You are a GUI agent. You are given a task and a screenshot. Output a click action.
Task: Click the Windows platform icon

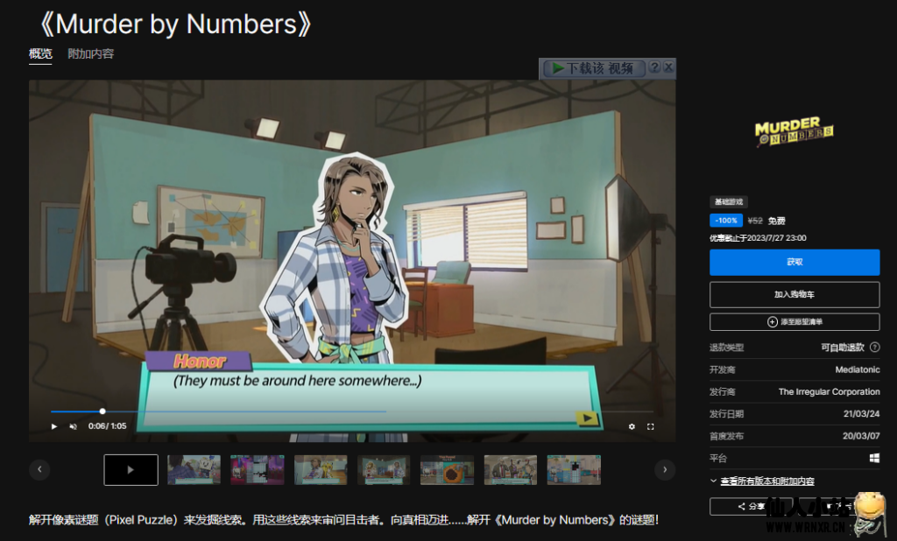(x=874, y=458)
